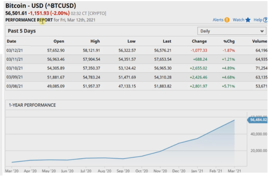Click the Bitcoin - USD (^BTCUSD) title
The width and height of the screenshot is (268, 176).
coord(41,6)
